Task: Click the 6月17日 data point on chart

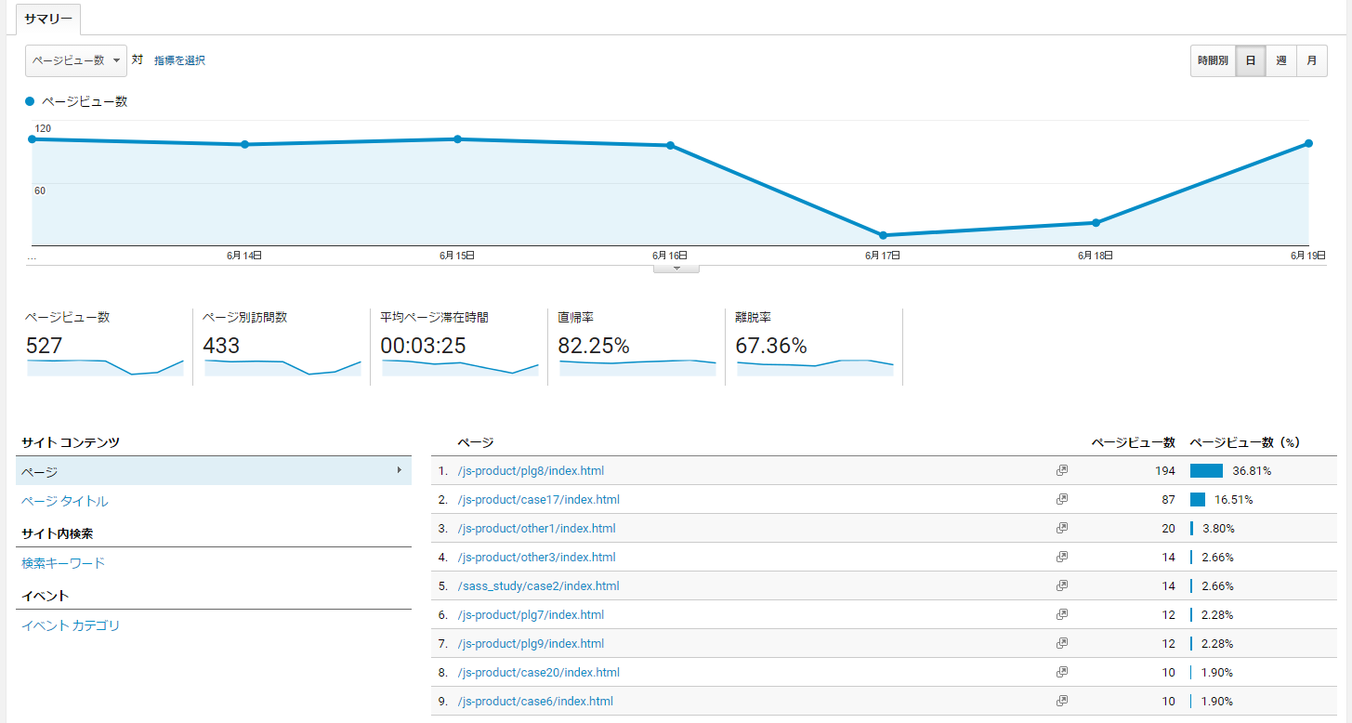Action: tap(883, 235)
